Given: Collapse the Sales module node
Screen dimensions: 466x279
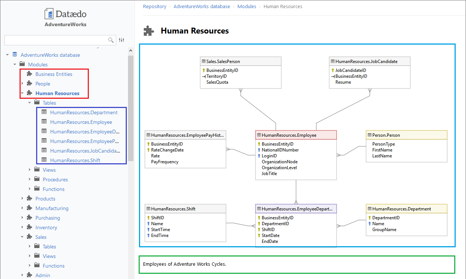Looking at the screenshot, I should pyautogui.click(x=22, y=237).
